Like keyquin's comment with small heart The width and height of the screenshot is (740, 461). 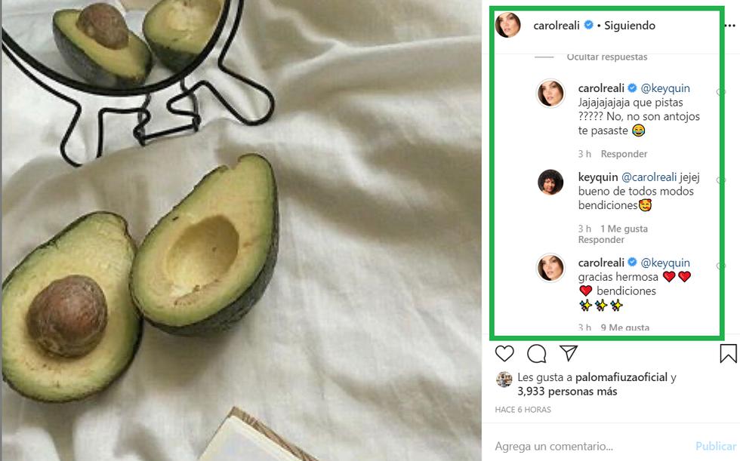point(721,181)
